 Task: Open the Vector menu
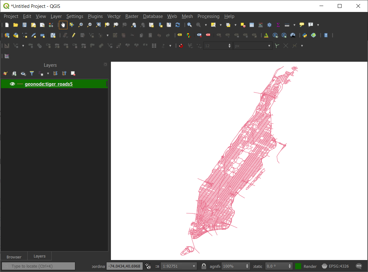[114, 16]
